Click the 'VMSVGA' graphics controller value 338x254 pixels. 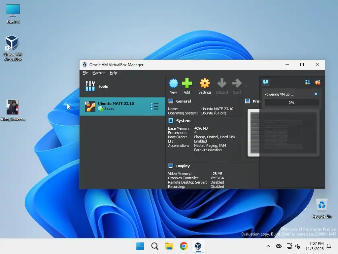tap(217, 178)
